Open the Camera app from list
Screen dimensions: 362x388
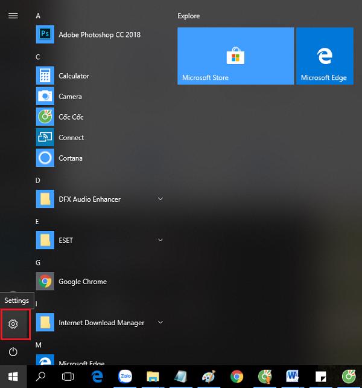pos(70,97)
